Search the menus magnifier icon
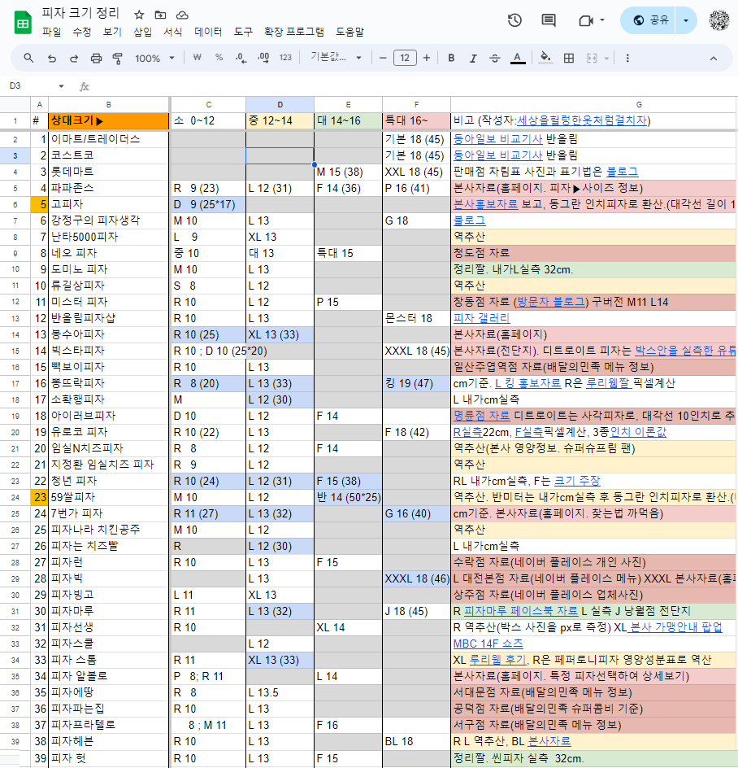The height and width of the screenshot is (768, 738). [28, 59]
